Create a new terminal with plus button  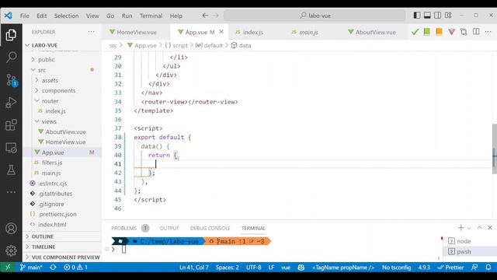pyautogui.click(x=461, y=228)
